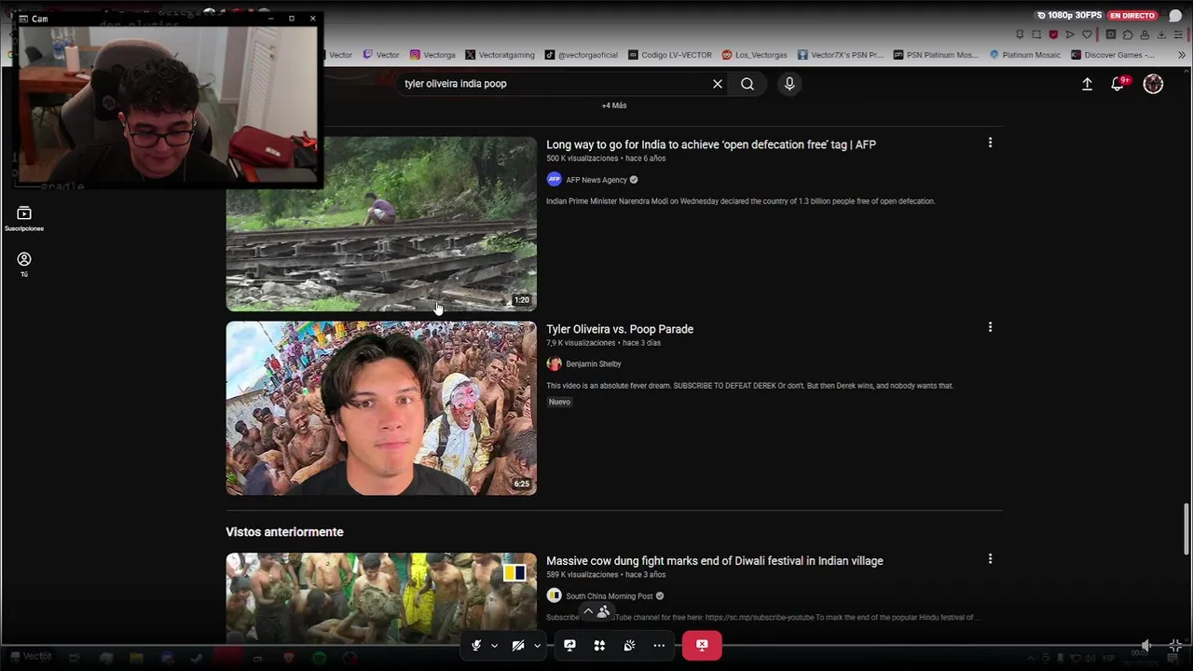Open Benjamin Shelby channel avatar
1193x671 pixels.
(x=554, y=364)
